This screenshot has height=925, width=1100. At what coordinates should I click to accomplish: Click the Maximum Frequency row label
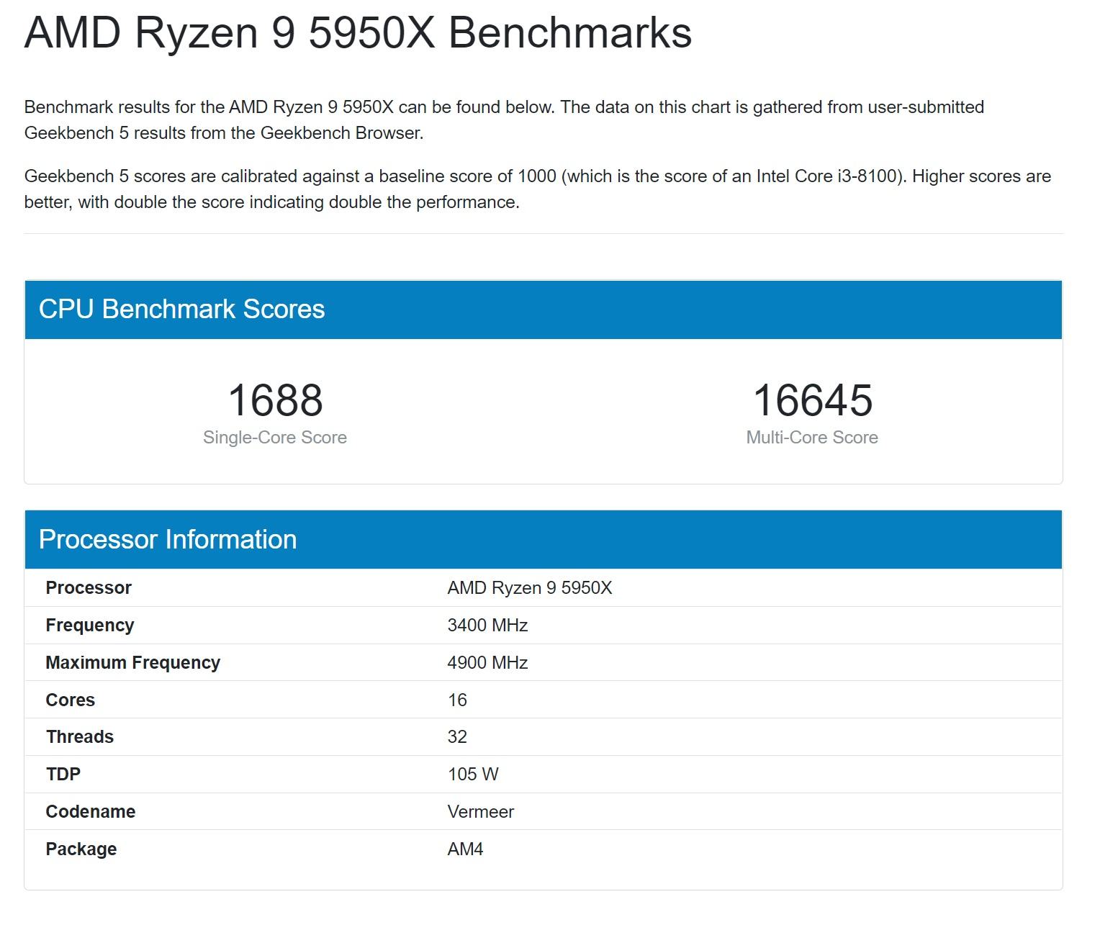coord(133,663)
